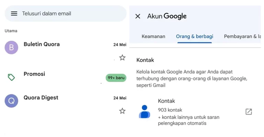The height and width of the screenshot is (137, 264).
Task: Switch to the Keamanan tab
Action: pos(153,36)
